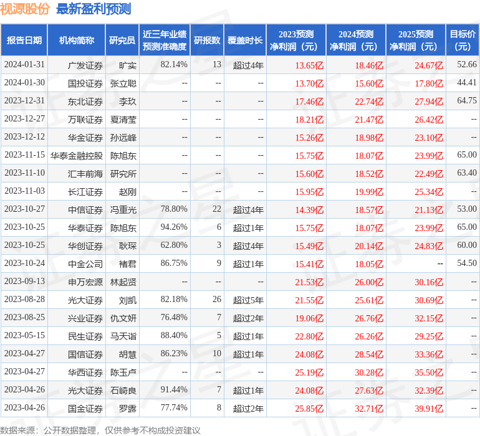Click 2025 forecast 39.91亿
Screen dimensions: 480x436
point(429,409)
